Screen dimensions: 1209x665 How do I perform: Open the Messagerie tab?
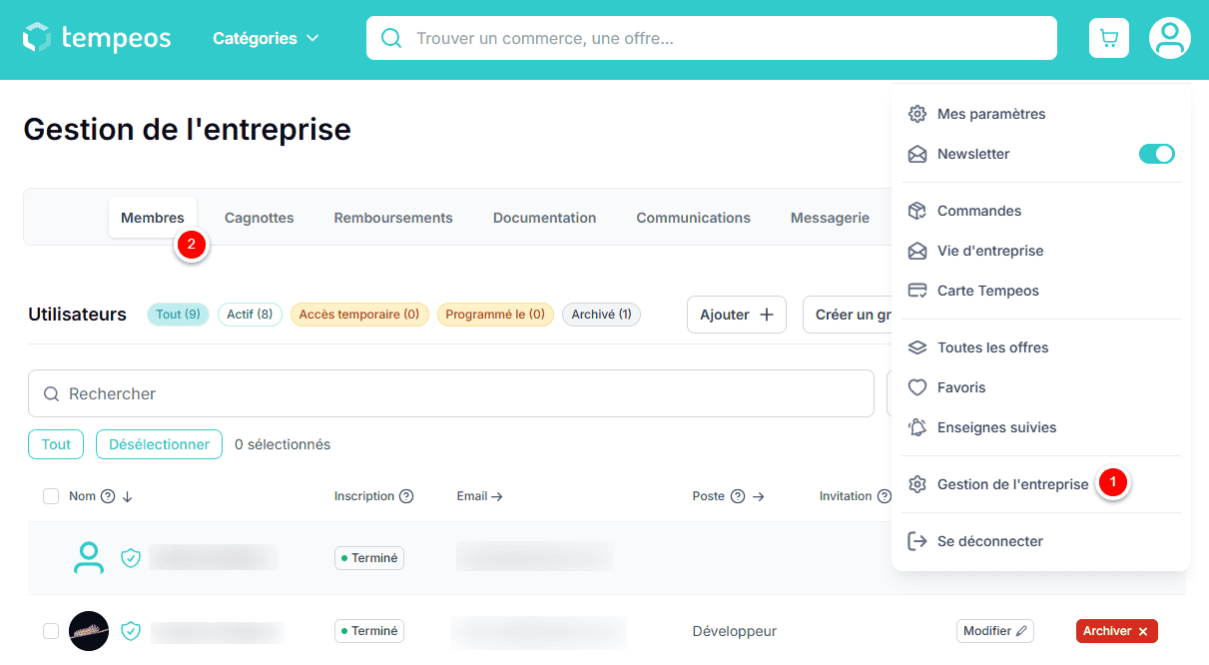click(831, 218)
